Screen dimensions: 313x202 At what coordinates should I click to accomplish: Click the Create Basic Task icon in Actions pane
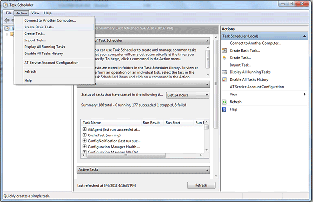(x=225, y=51)
